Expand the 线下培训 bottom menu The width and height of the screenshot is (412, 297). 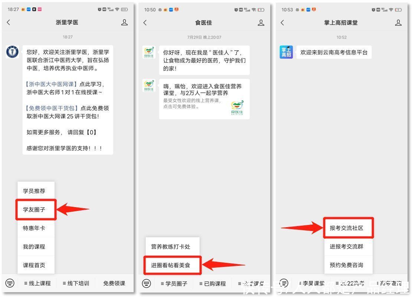coord(76,283)
